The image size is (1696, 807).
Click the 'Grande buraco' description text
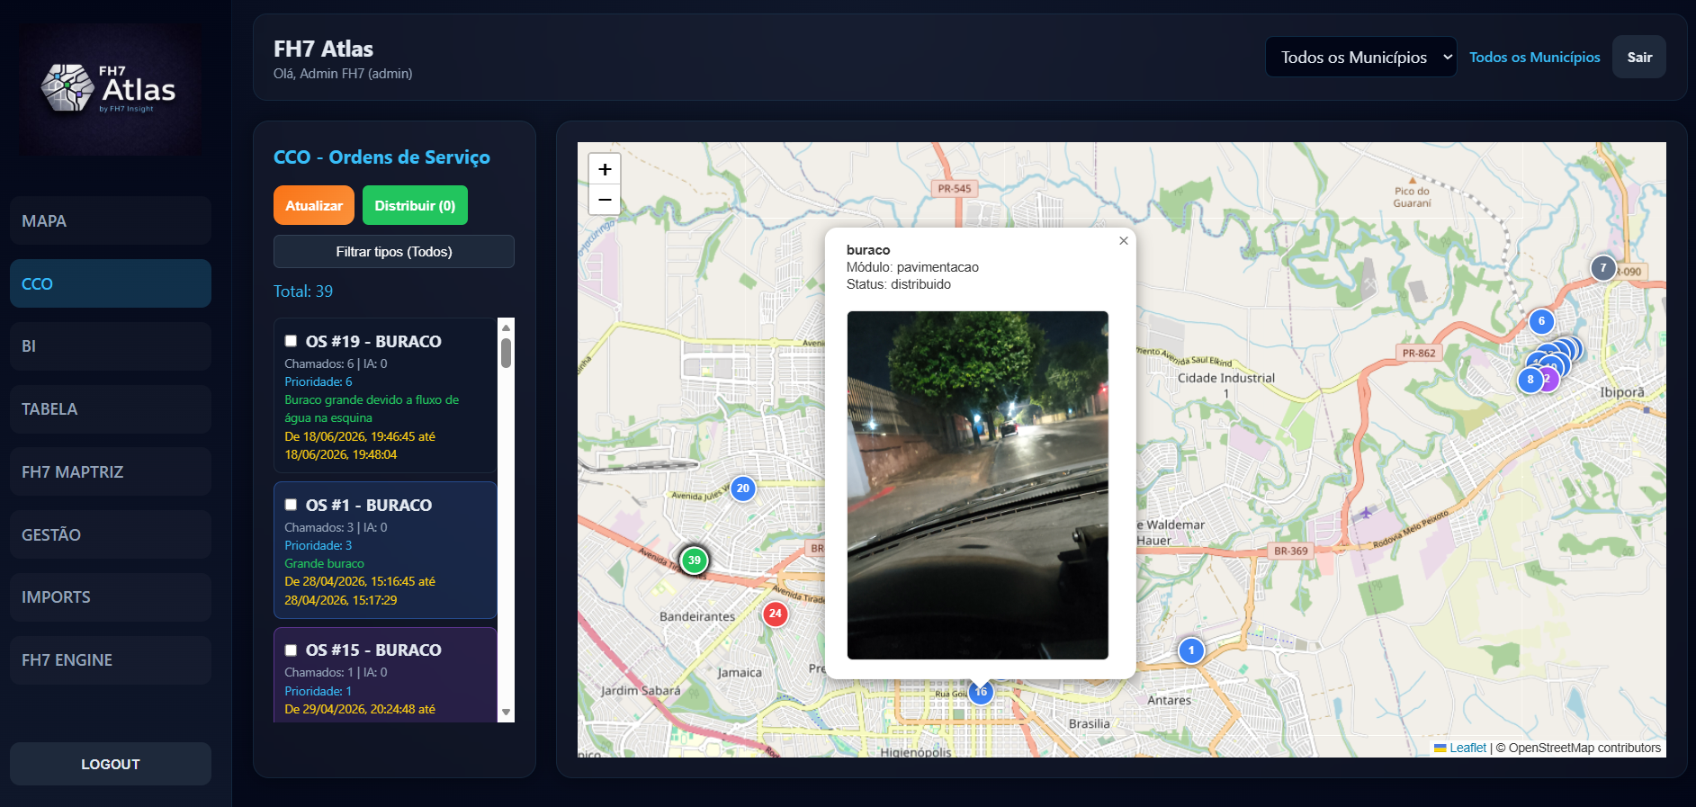click(x=324, y=563)
